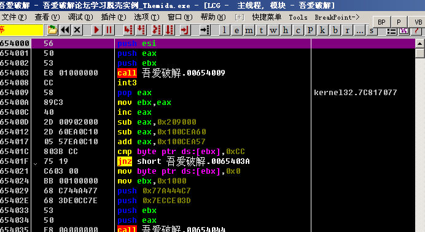425x232 pixels.
Task: Click the options list icon
Action: 391,31
